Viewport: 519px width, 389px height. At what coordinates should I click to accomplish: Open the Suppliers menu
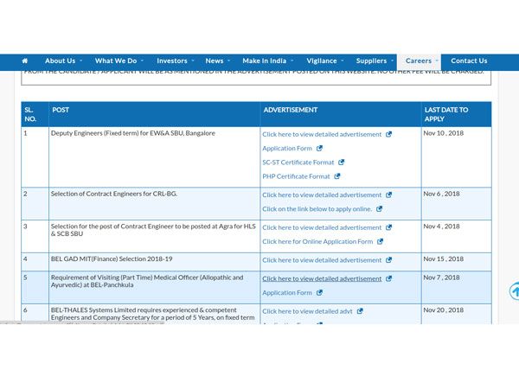371,61
